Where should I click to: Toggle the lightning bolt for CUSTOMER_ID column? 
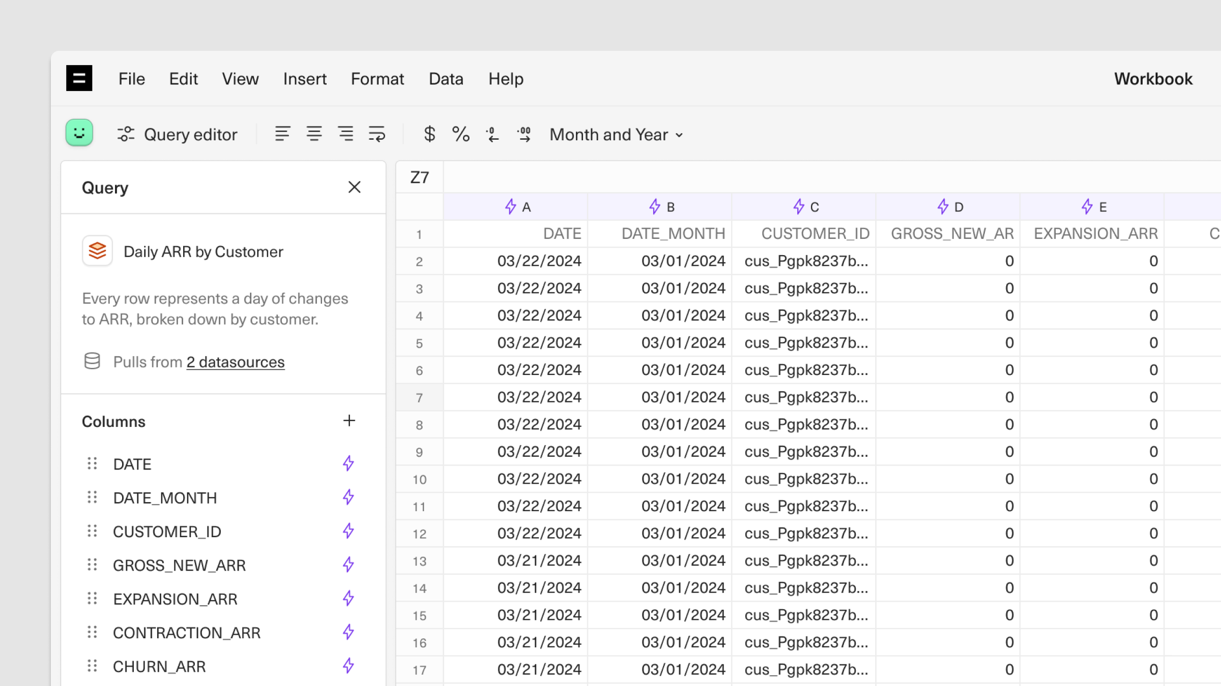[348, 531]
